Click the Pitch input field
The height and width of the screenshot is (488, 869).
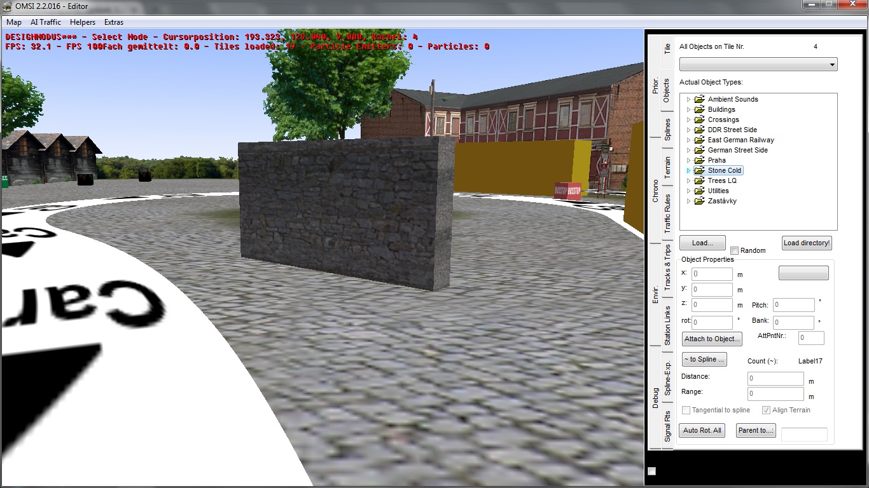click(793, 305)
